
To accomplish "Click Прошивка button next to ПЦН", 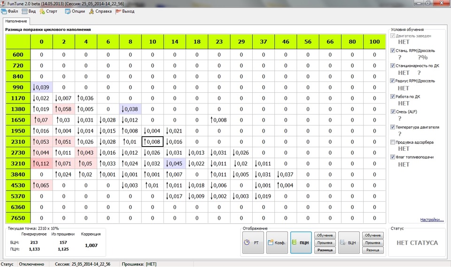I will [325, 243].
